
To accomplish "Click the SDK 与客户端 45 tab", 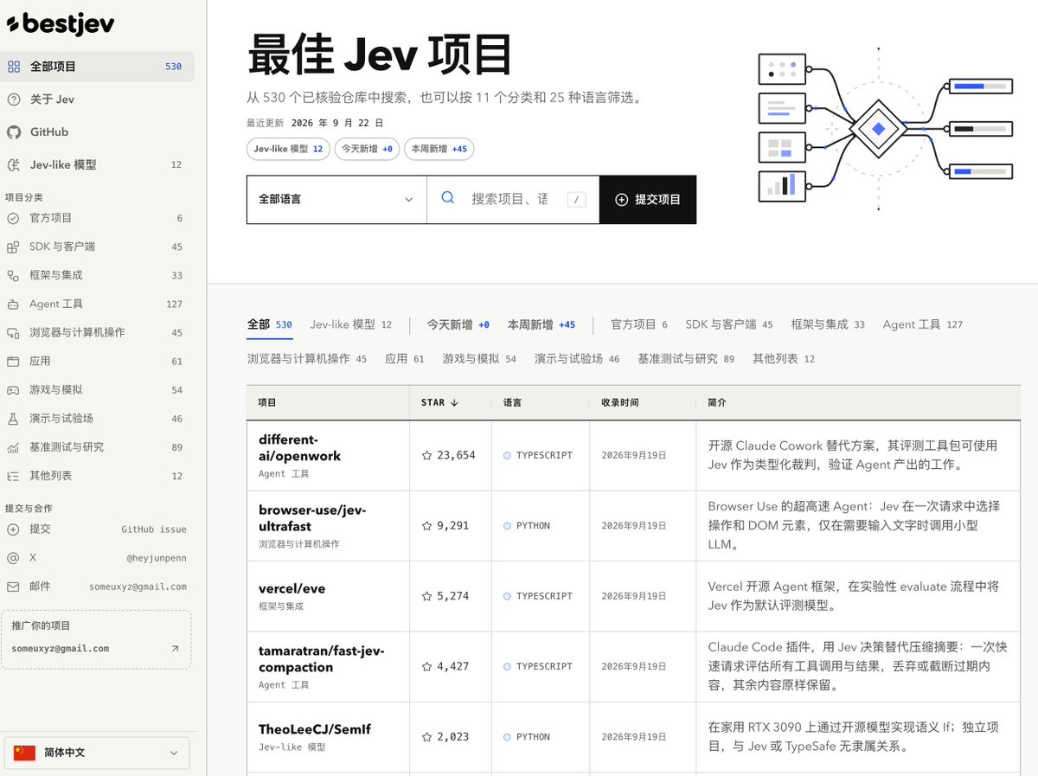I will pos(729,324).
